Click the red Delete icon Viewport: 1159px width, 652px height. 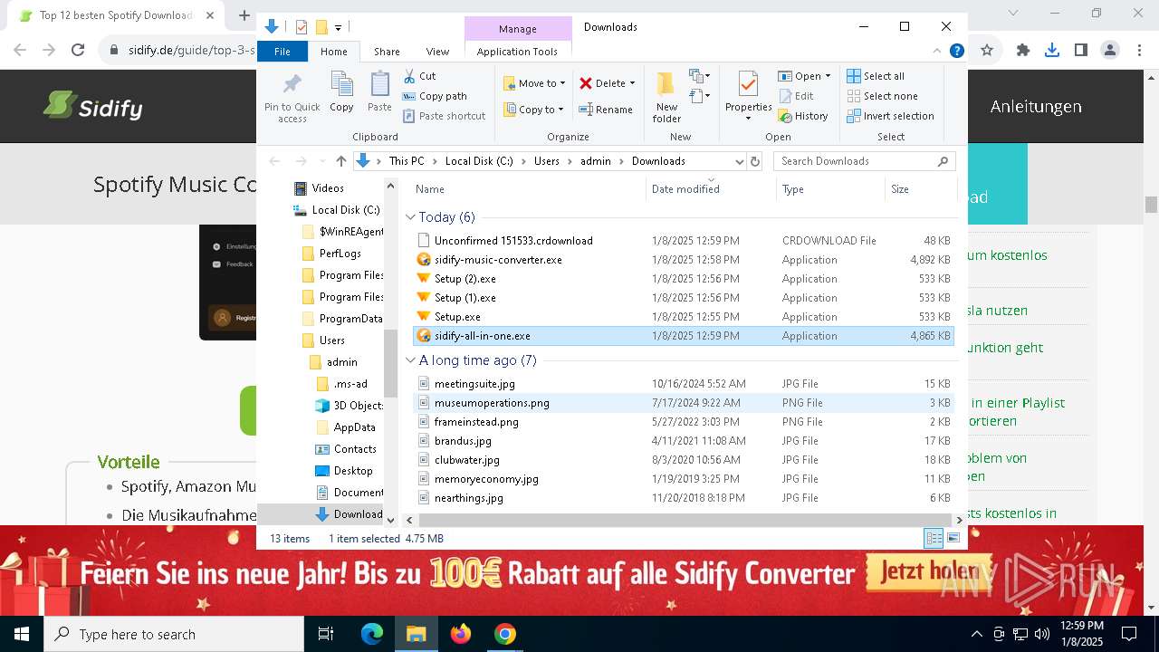(586, 83)
